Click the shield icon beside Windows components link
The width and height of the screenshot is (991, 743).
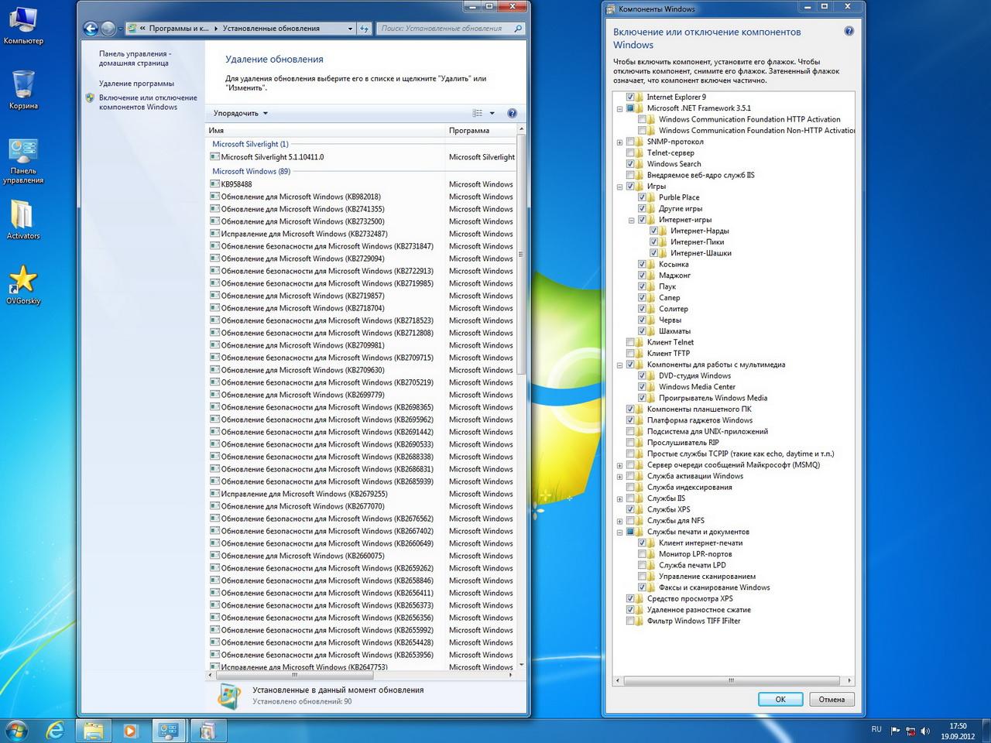coord(91,98)
